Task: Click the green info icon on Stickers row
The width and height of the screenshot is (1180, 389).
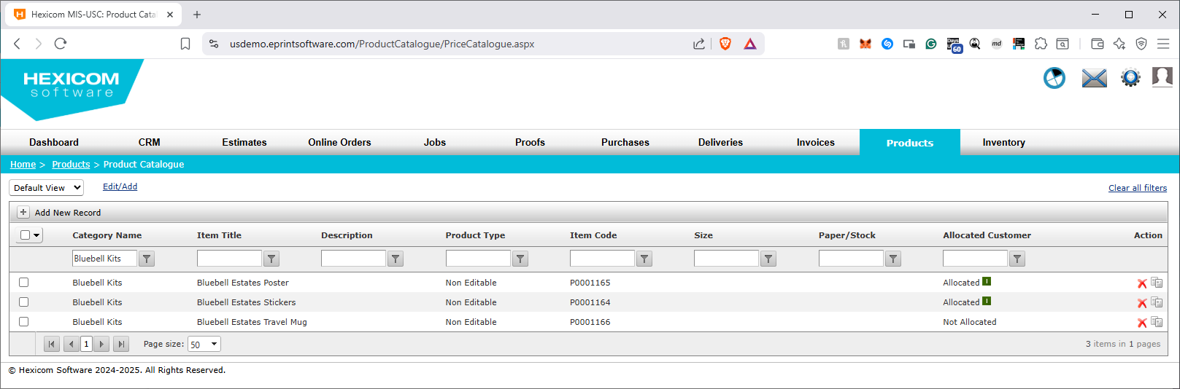Action: point(987,301)
